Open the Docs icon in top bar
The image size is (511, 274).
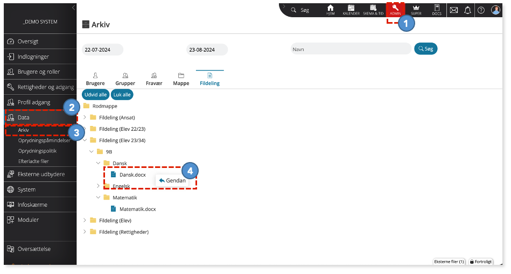[x=437, y=10]
